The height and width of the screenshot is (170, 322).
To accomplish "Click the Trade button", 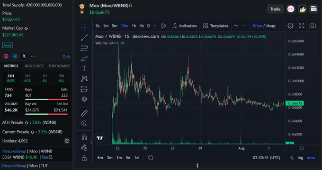I will (x=276, y=9).
